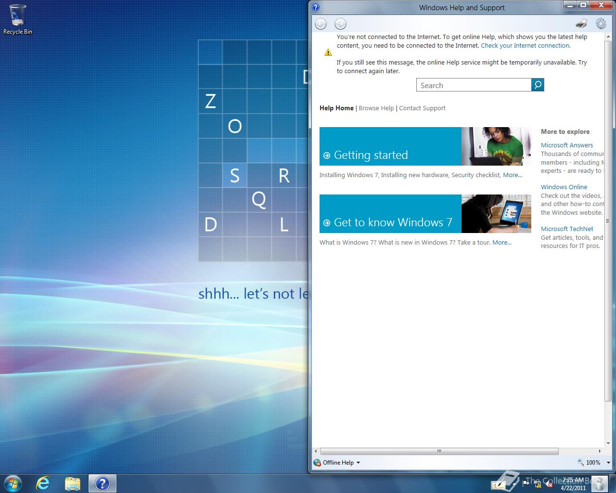
Task: Click the yellow warning icon
Action: point(328,52)
